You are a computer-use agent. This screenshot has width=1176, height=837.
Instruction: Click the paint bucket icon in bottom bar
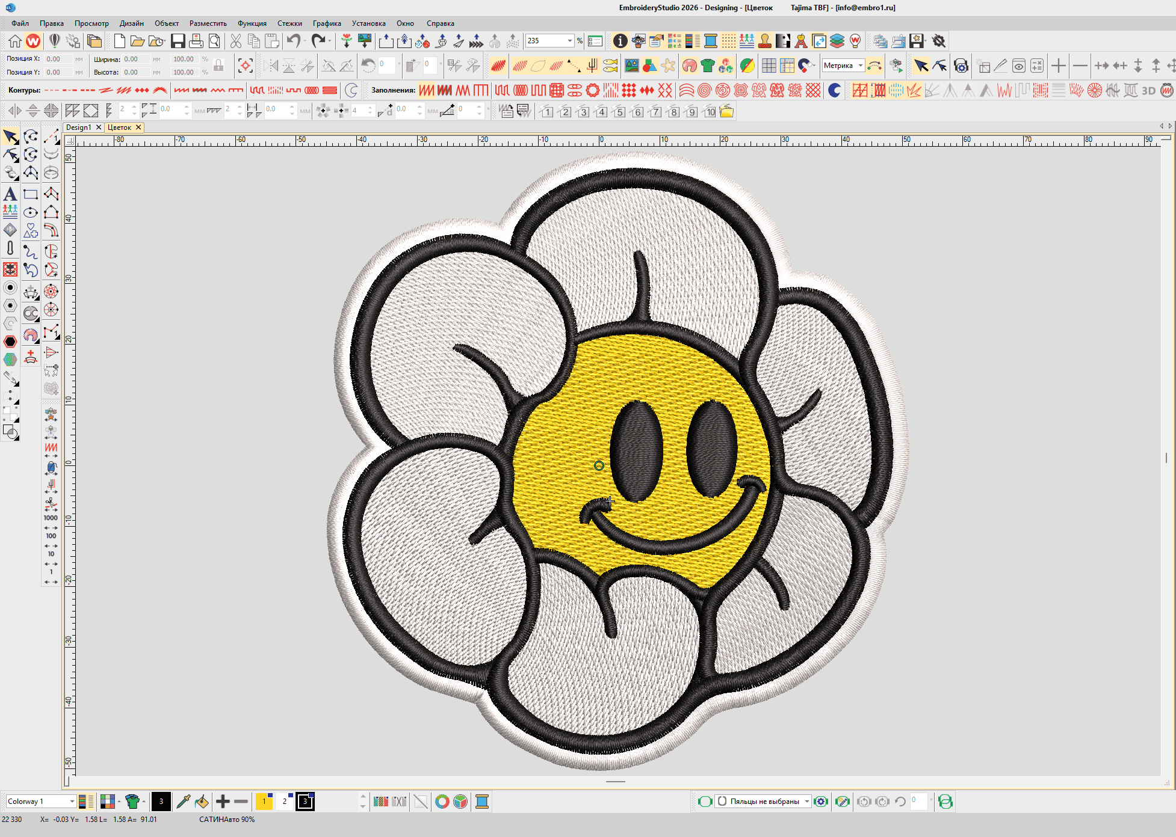pyautogui.click(x=202, y=802)
